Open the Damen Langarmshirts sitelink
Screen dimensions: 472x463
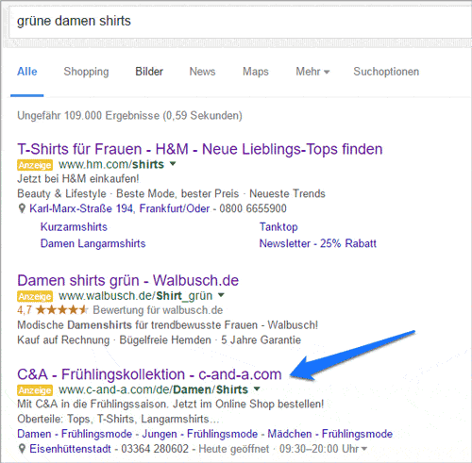click(93, 243)
